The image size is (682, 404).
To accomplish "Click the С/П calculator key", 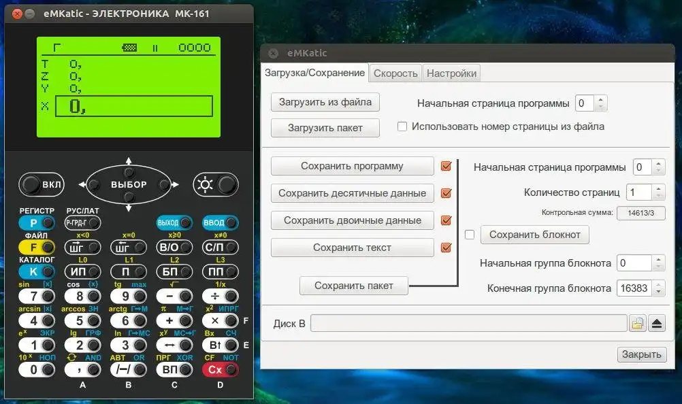I will [221, 247].
